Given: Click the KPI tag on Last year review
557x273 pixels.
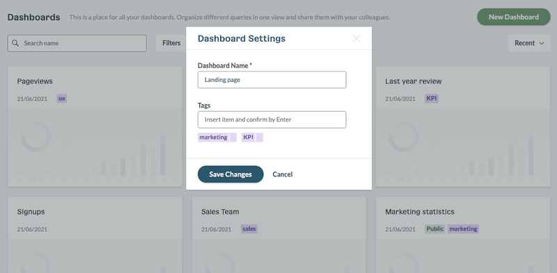Looking at the screenshot, I should tap(432, 99).
